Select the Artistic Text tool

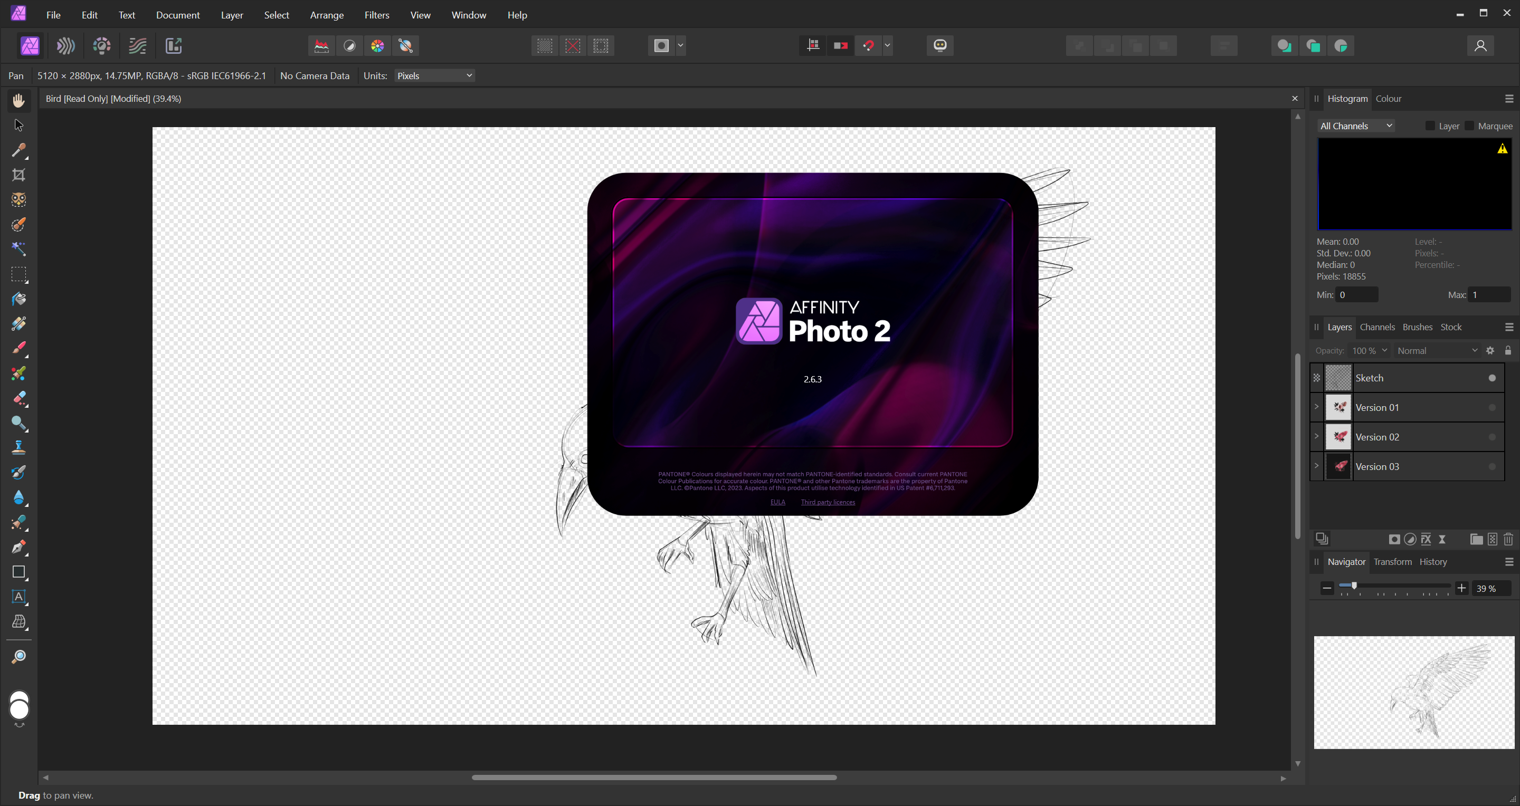pyautogui.click(x=19, y=597)
